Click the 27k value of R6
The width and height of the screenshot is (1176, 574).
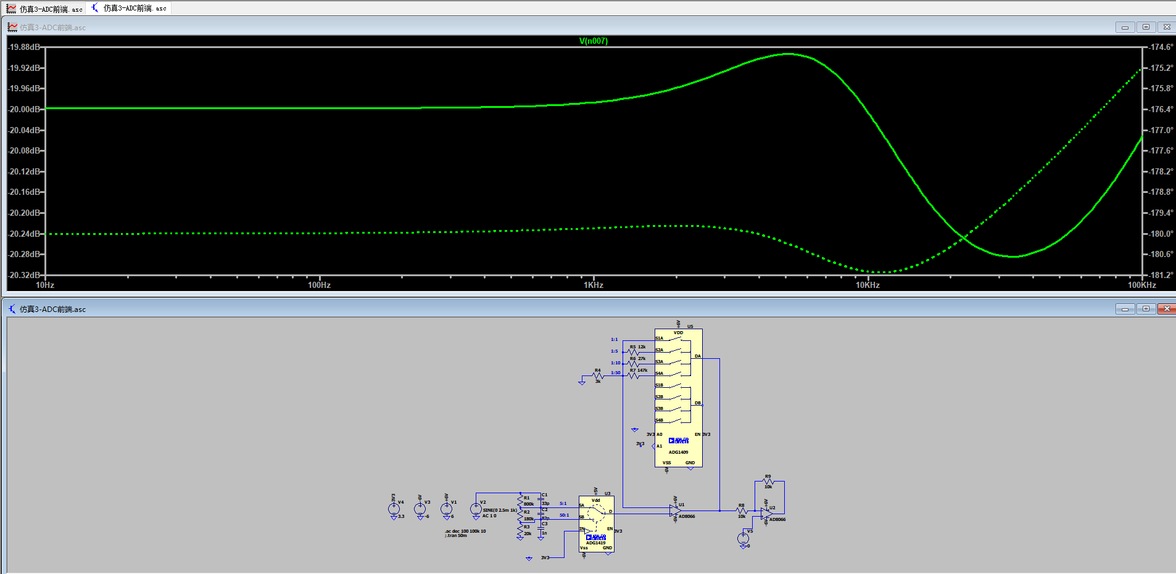point(642,358)
